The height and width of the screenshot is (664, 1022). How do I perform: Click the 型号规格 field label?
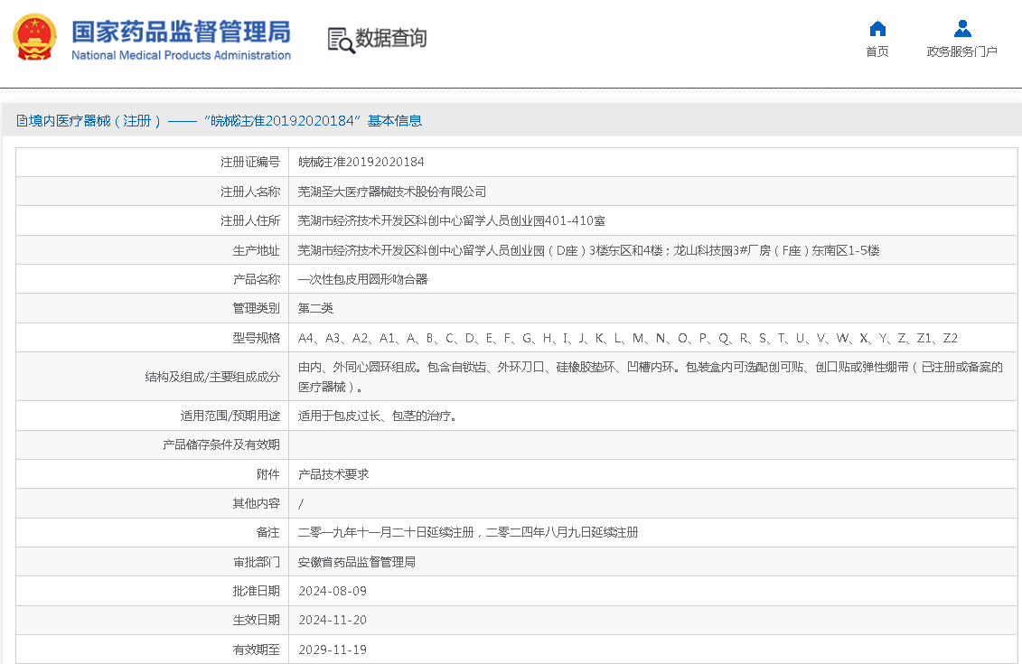pos(256,338)
